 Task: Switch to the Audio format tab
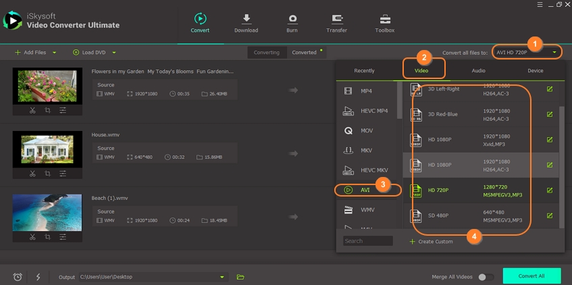click(x=478, y=70)
